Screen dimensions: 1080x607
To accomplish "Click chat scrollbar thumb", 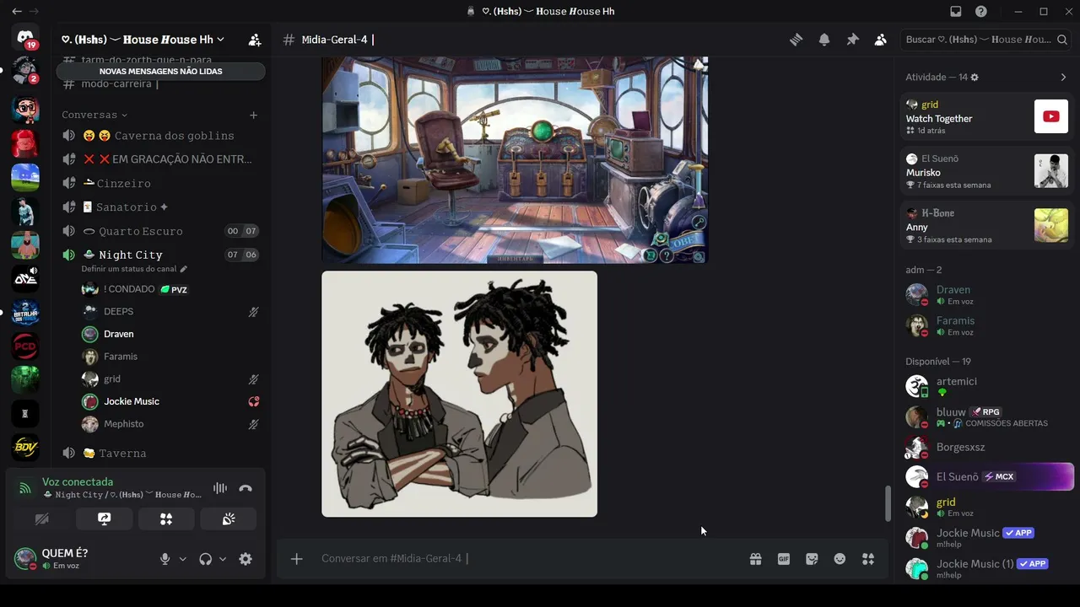I will (x=888, y=504).
